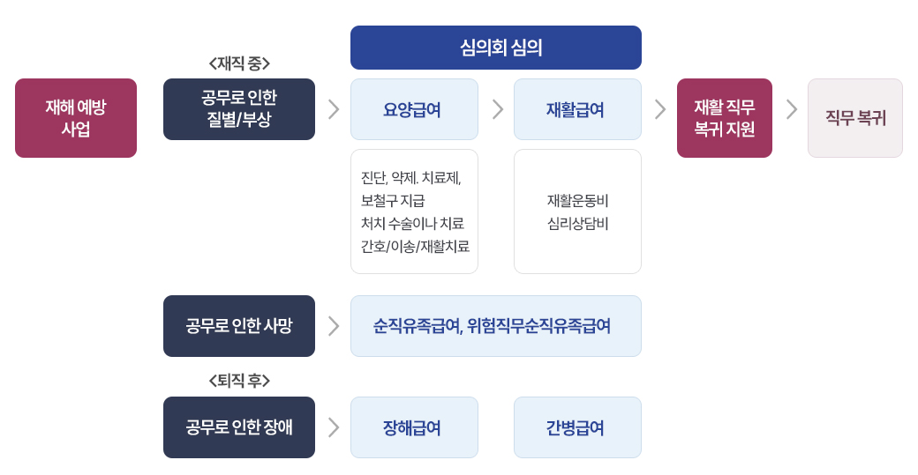Click the 재활 직무 복귀 지원 box
This screenshot has width=918, height=475.
pos(725,118)
